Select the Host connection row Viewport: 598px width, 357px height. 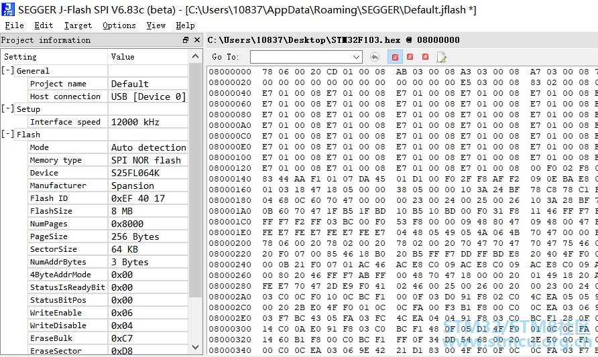click(x=109, y=96)
